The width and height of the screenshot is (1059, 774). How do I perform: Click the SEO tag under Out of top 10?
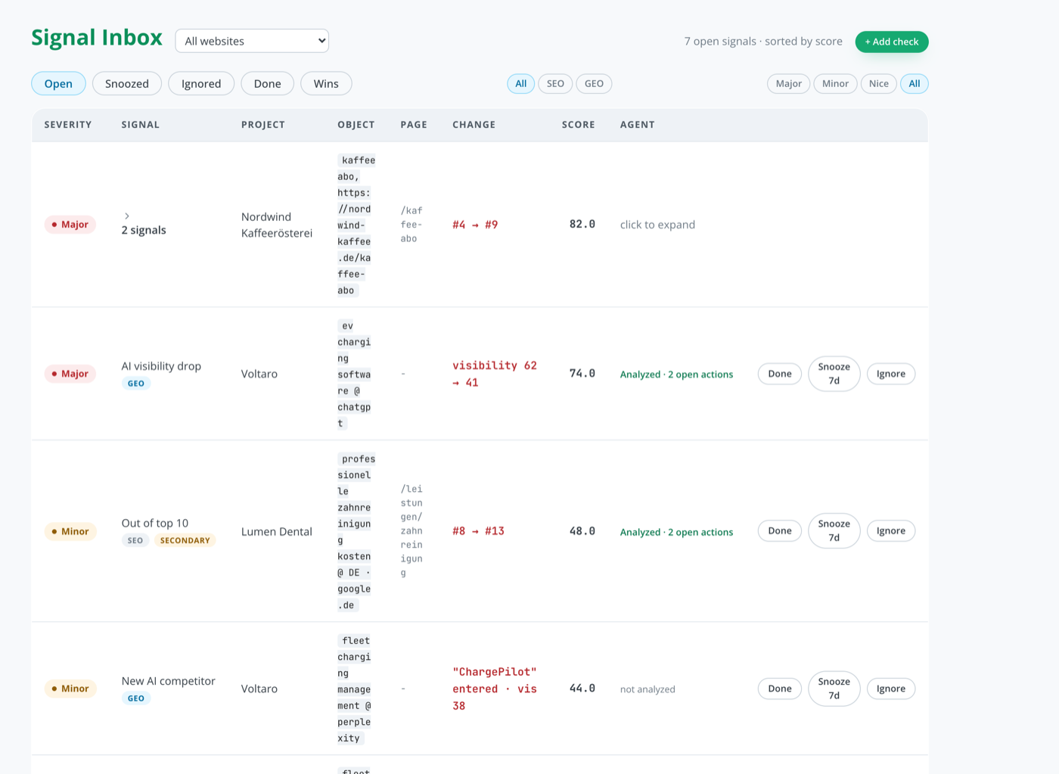135,540
